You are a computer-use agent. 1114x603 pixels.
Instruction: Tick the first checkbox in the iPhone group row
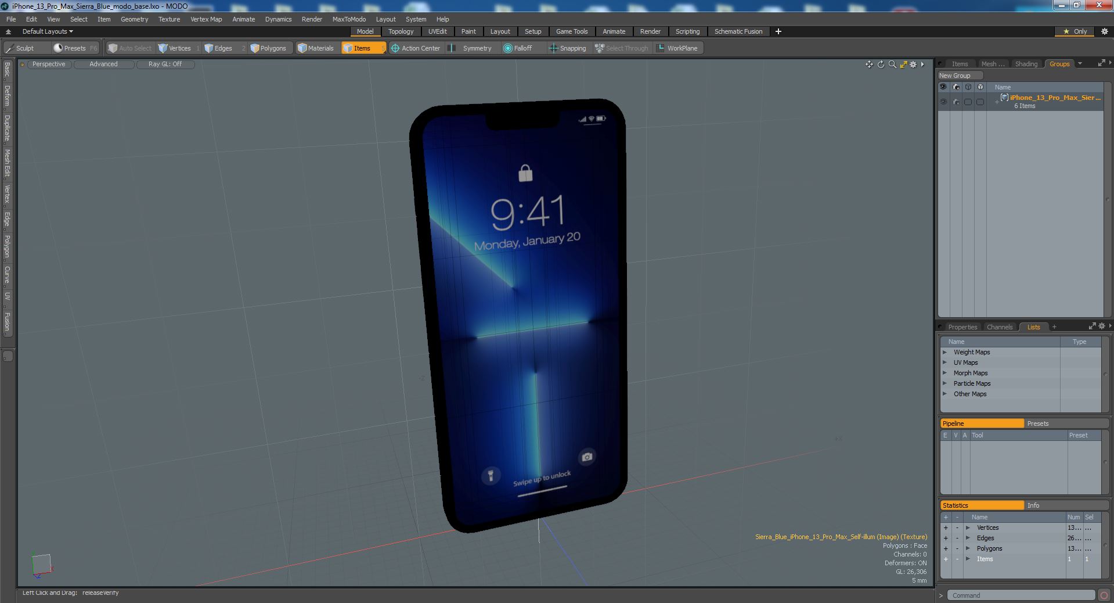pos(968,102)
